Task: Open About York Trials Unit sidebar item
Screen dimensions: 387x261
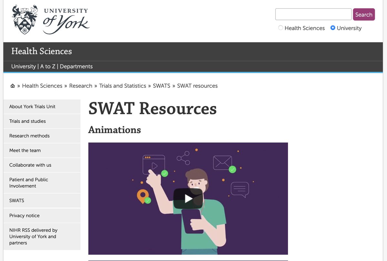Action: pyautogui.click(x=32, y=106)
